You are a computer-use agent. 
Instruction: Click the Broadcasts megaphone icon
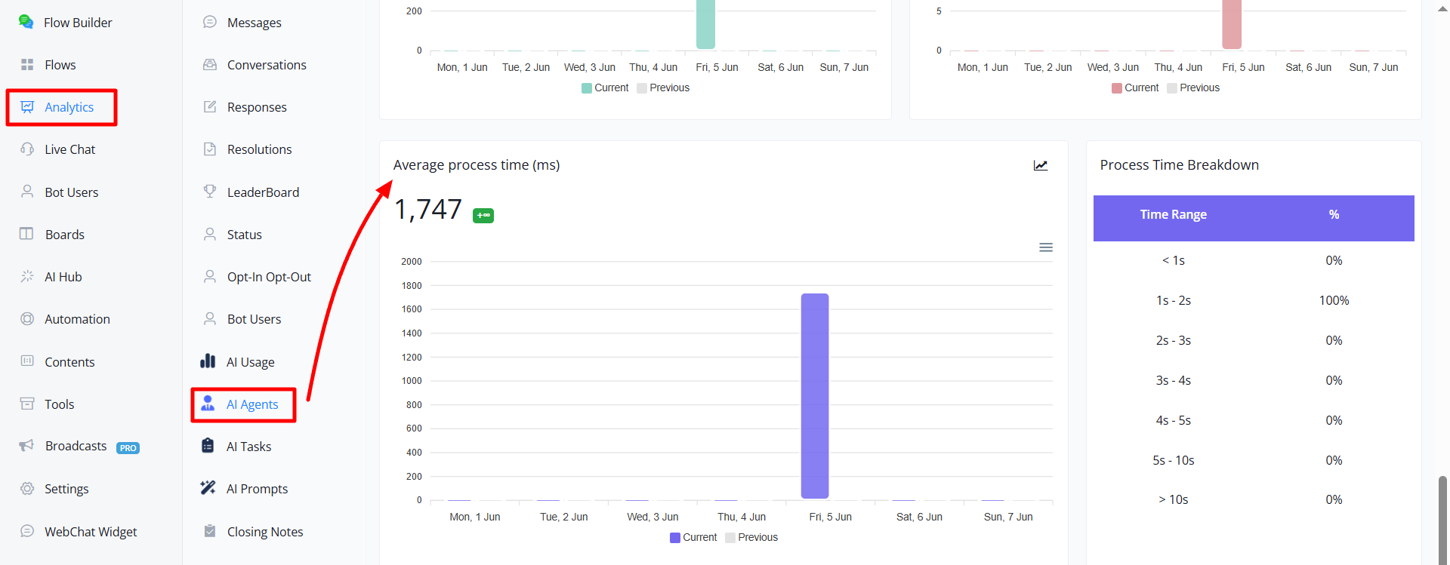point(26,446)
